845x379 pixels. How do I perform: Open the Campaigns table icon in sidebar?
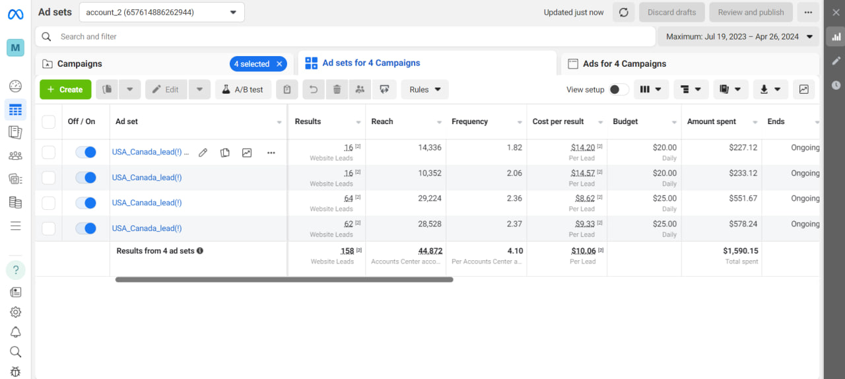pyautogui.click(x=15, y=110)
